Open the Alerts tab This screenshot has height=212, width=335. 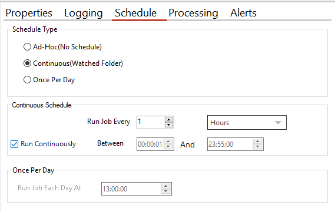[x=243, y=13]
